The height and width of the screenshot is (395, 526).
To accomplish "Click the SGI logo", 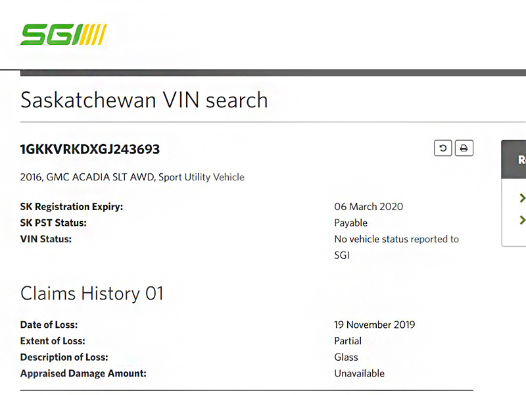I will pyautogui.click(x=63, y=34).
